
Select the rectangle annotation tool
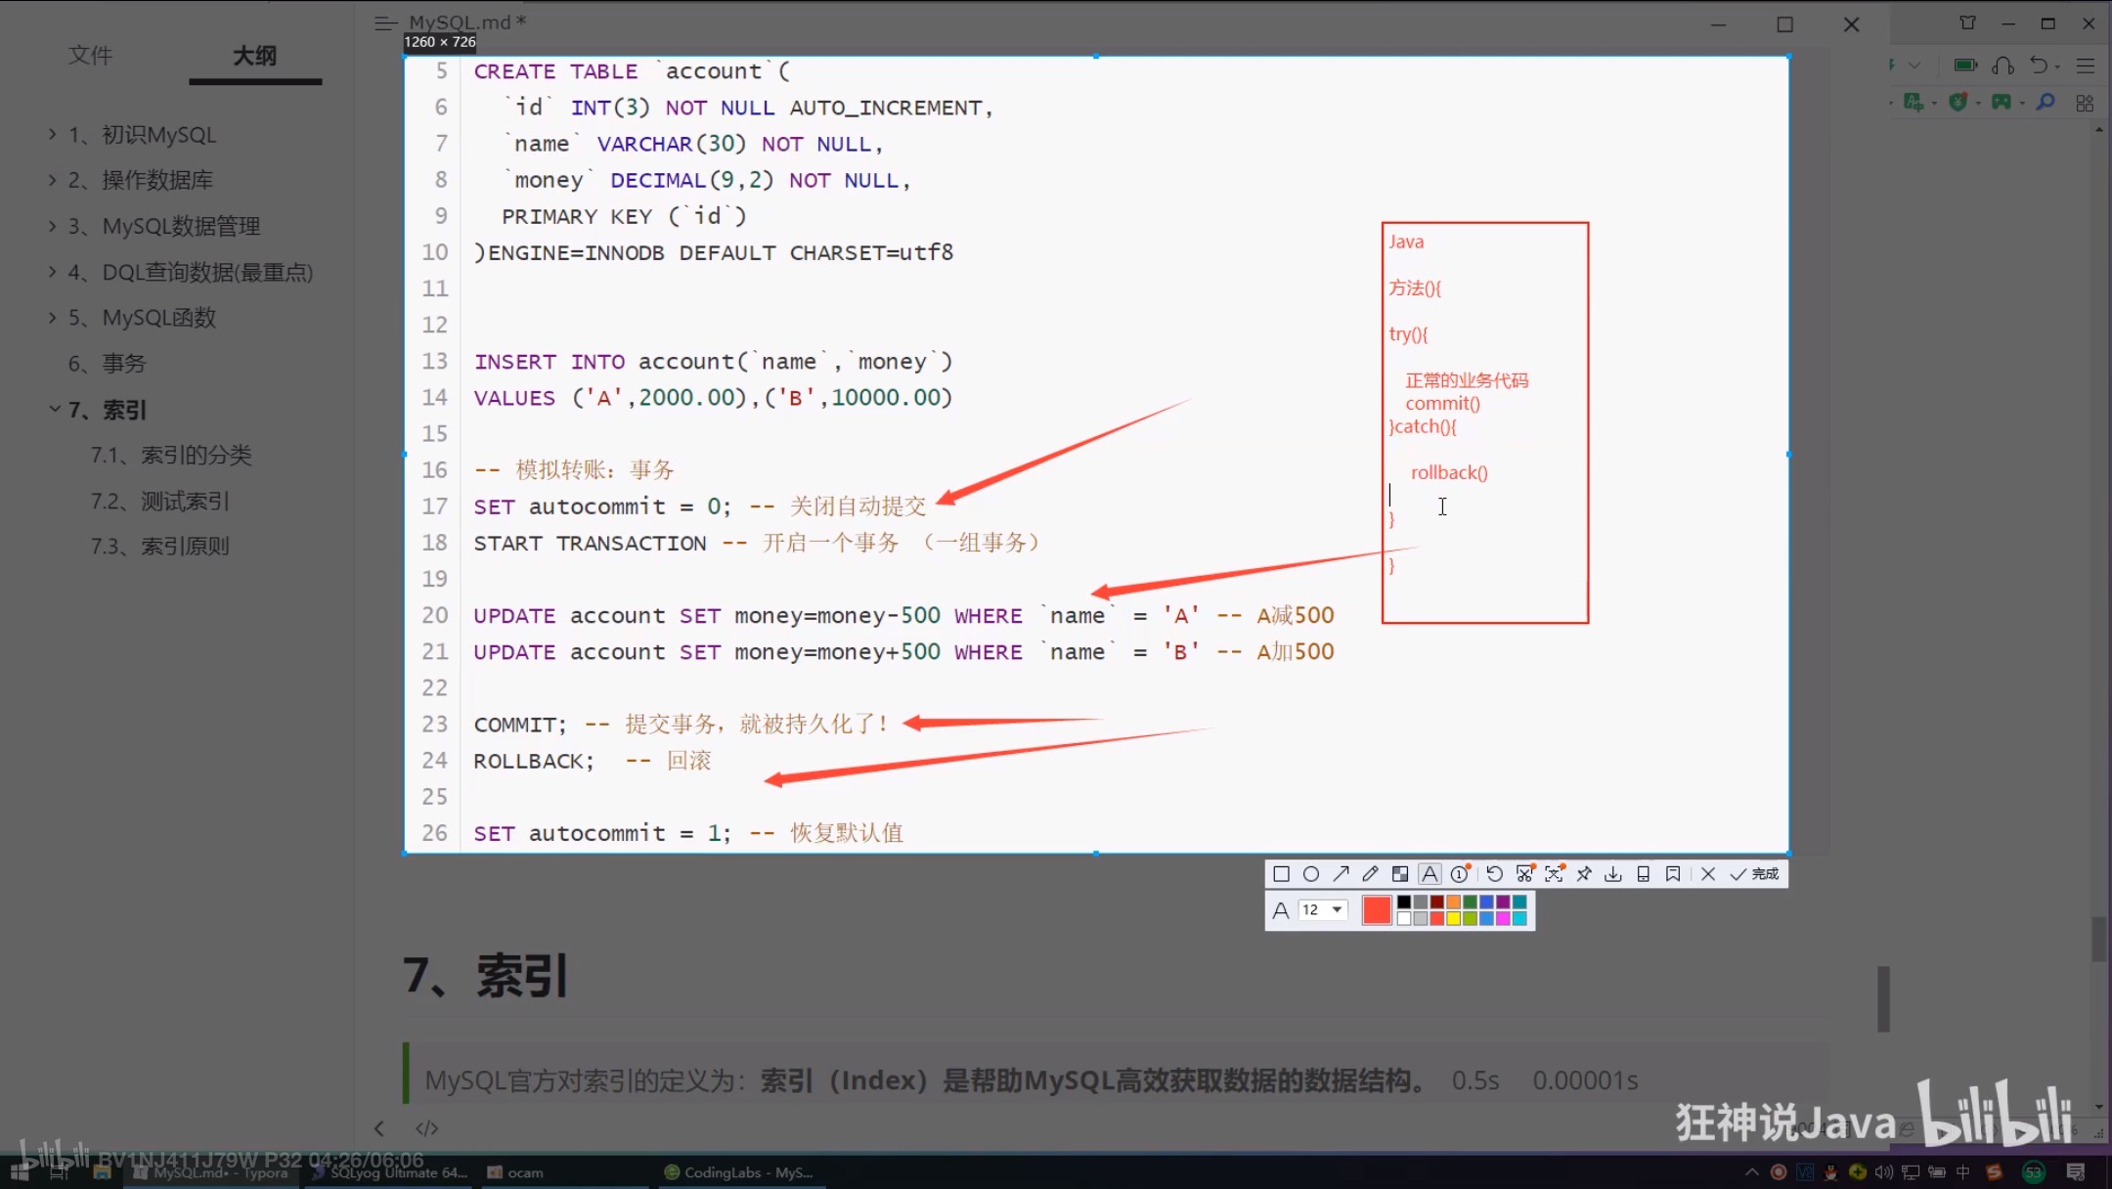point(1281,874)
